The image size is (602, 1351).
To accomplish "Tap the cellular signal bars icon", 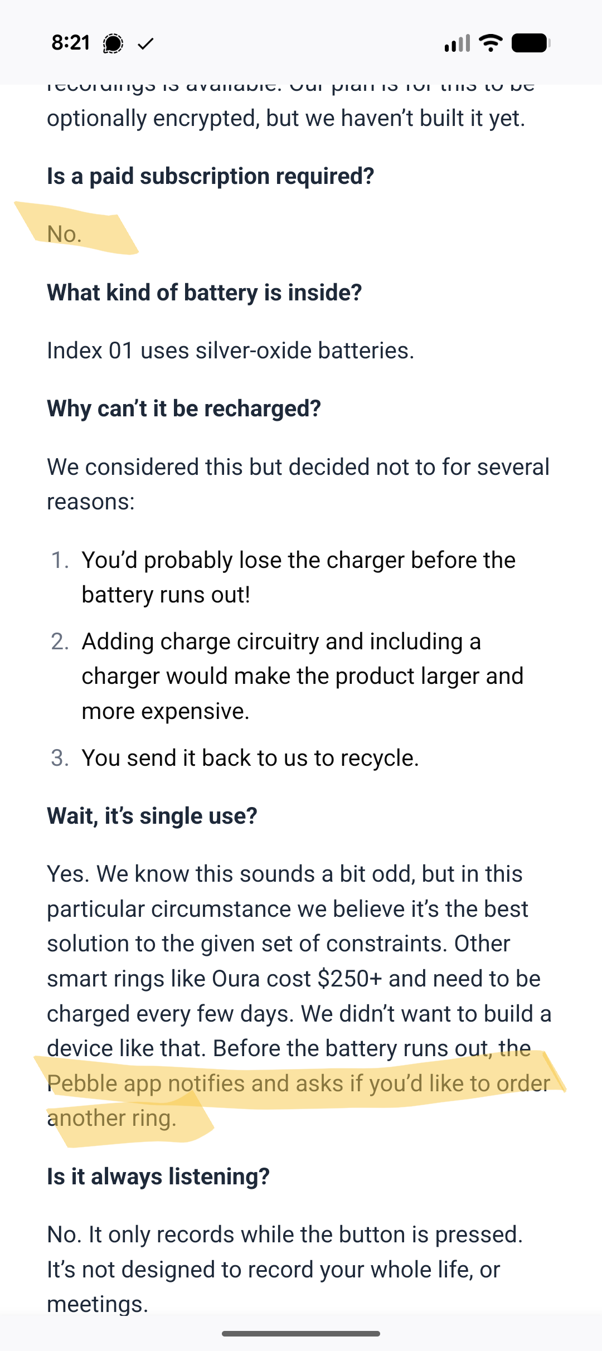I will pos(457,43).
